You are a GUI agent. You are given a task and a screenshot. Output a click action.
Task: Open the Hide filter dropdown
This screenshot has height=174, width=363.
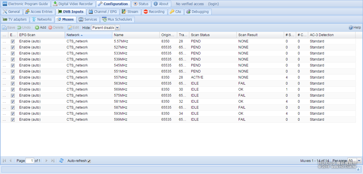(x=117, y=28)
